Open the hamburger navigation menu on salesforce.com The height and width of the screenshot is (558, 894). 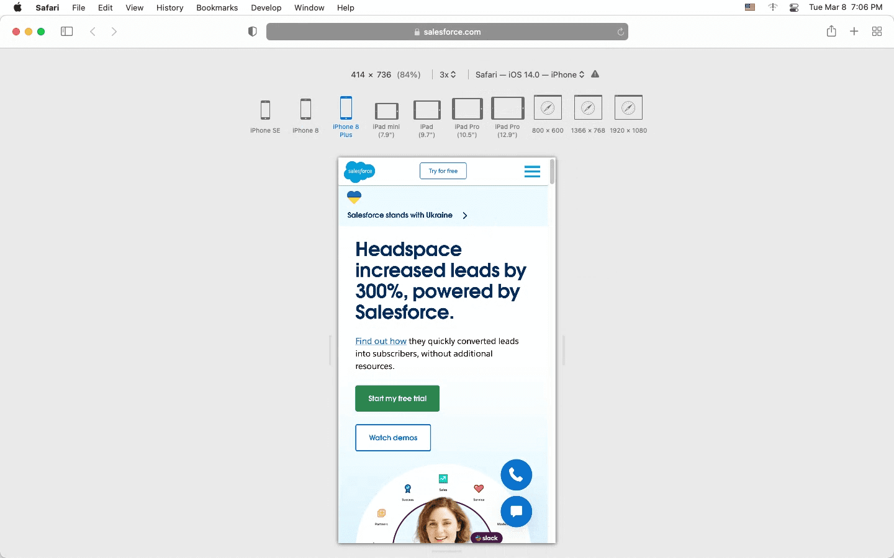(x=532, y=171)
